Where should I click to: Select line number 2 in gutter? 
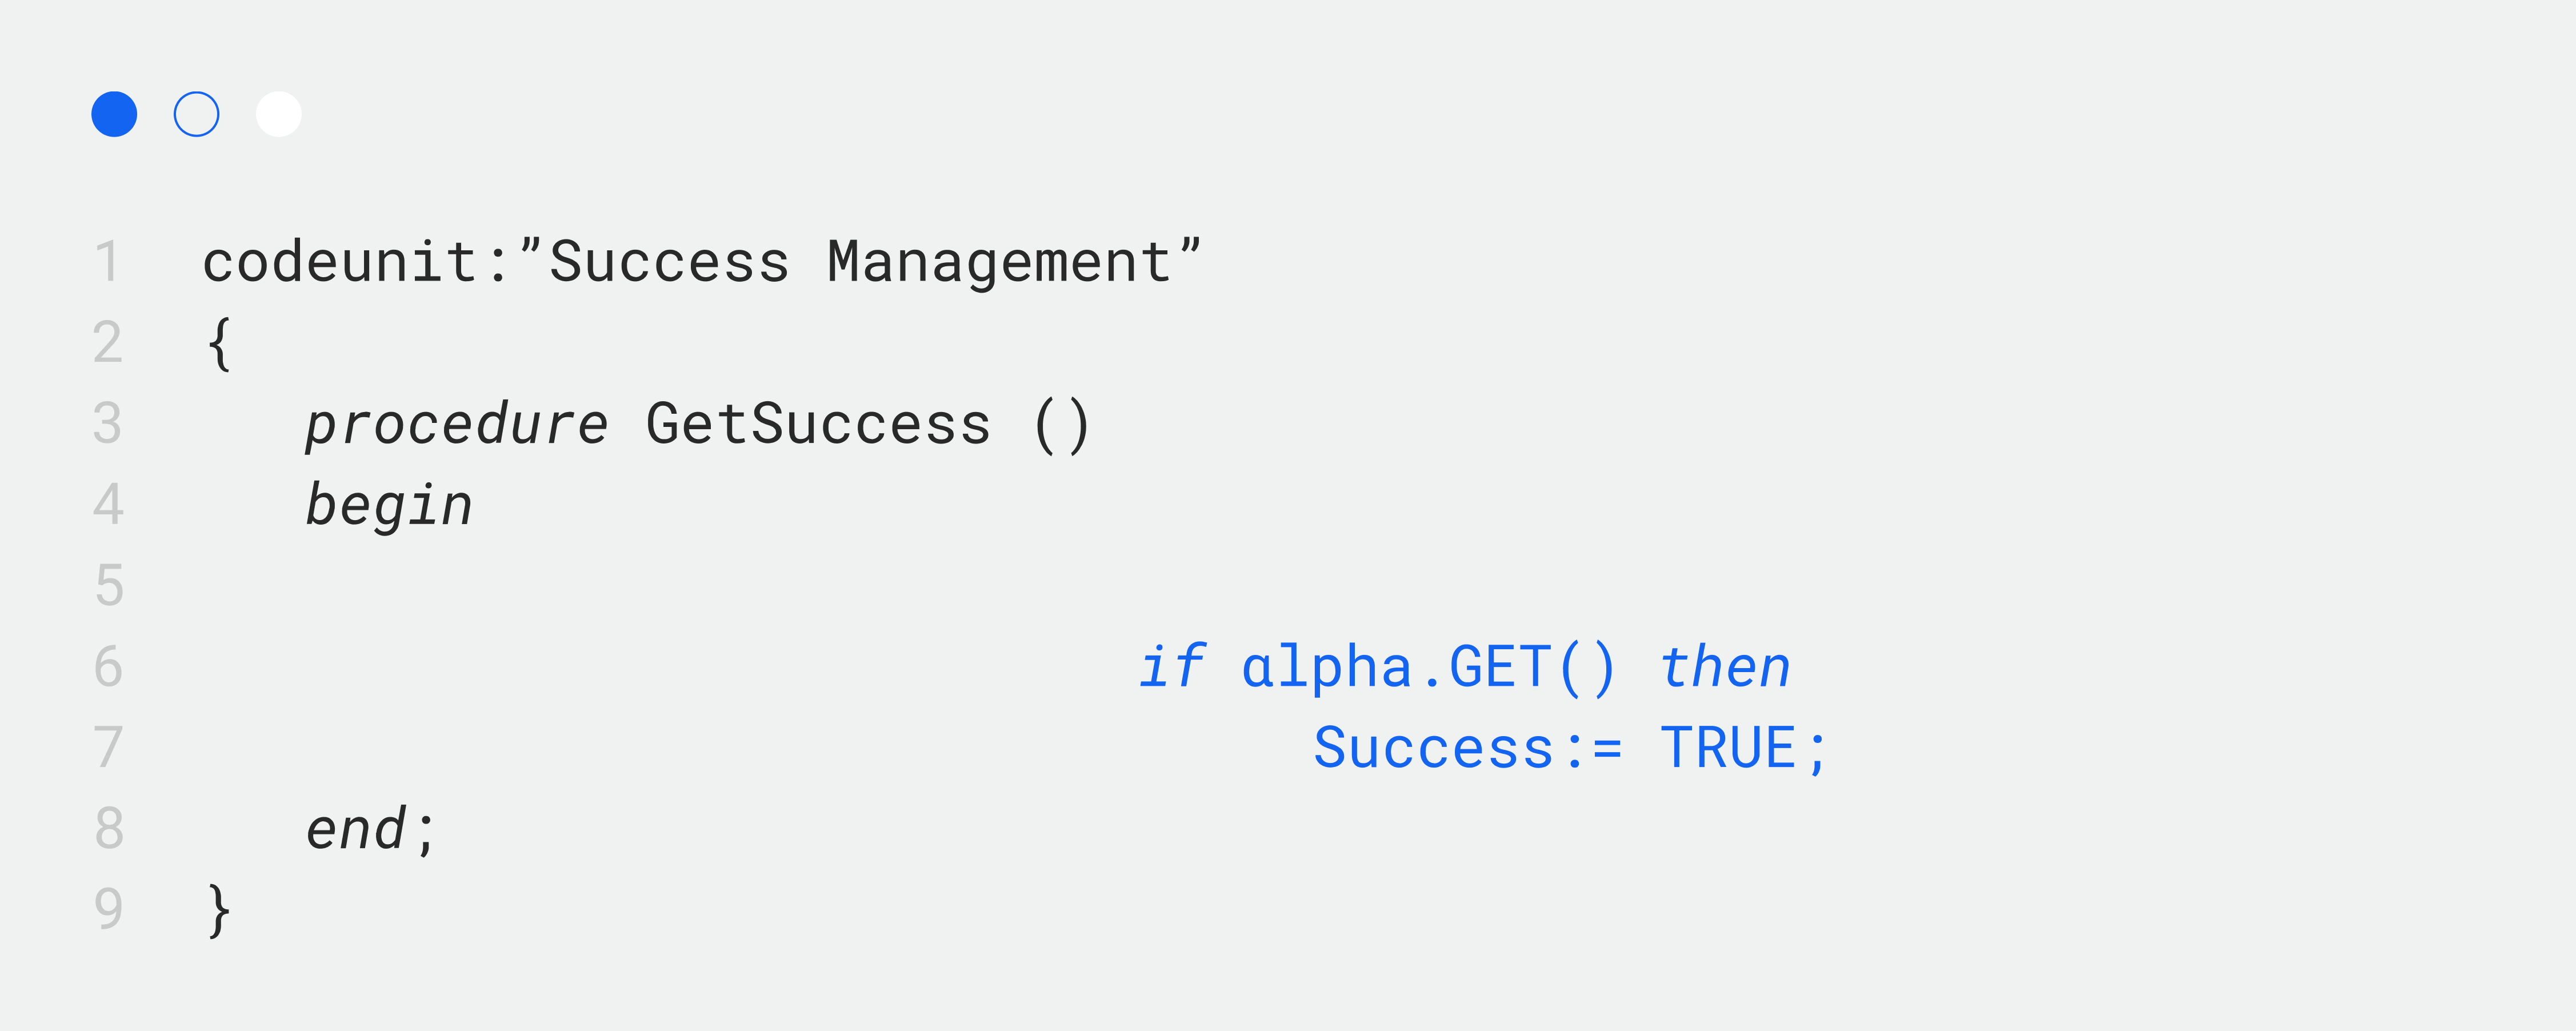(108, 343)
